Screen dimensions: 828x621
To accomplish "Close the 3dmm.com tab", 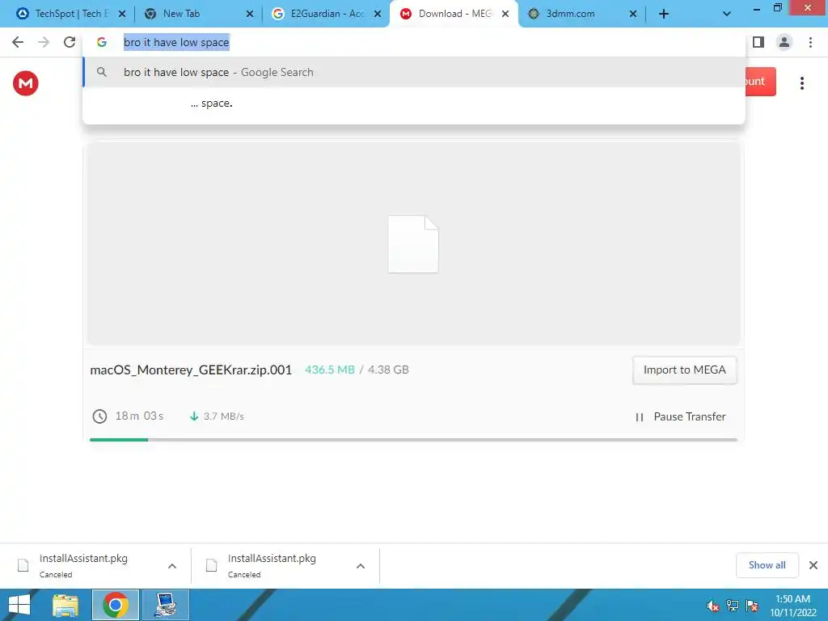I will pos(633,15).
